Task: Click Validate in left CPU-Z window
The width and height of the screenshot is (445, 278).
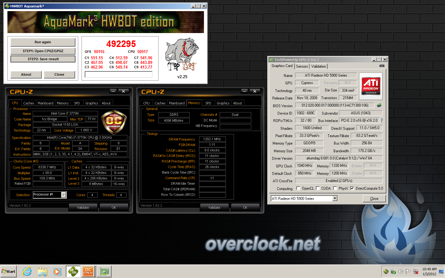Action: (x=83, y=208)
